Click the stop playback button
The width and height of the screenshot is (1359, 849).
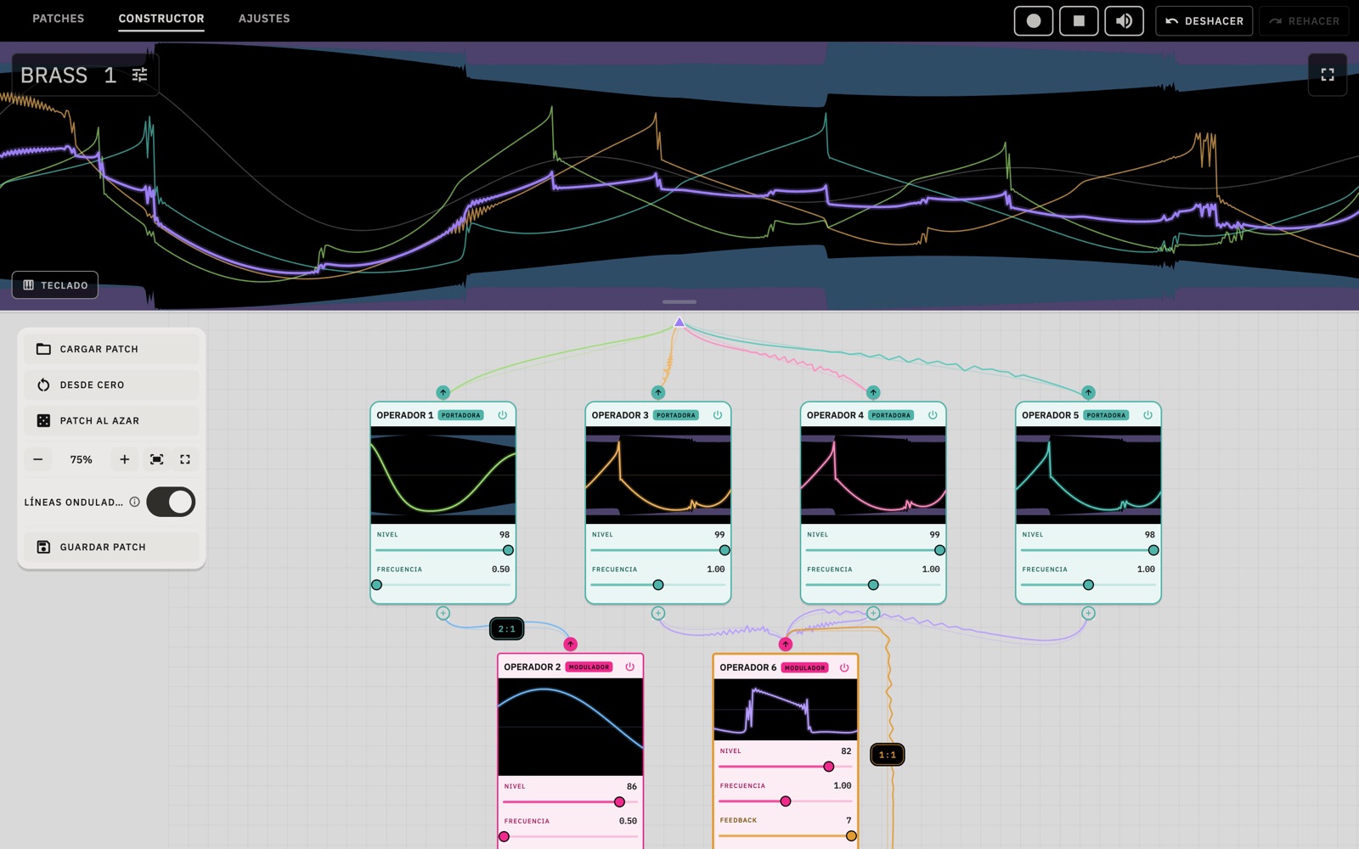[x=1079, y=20]
